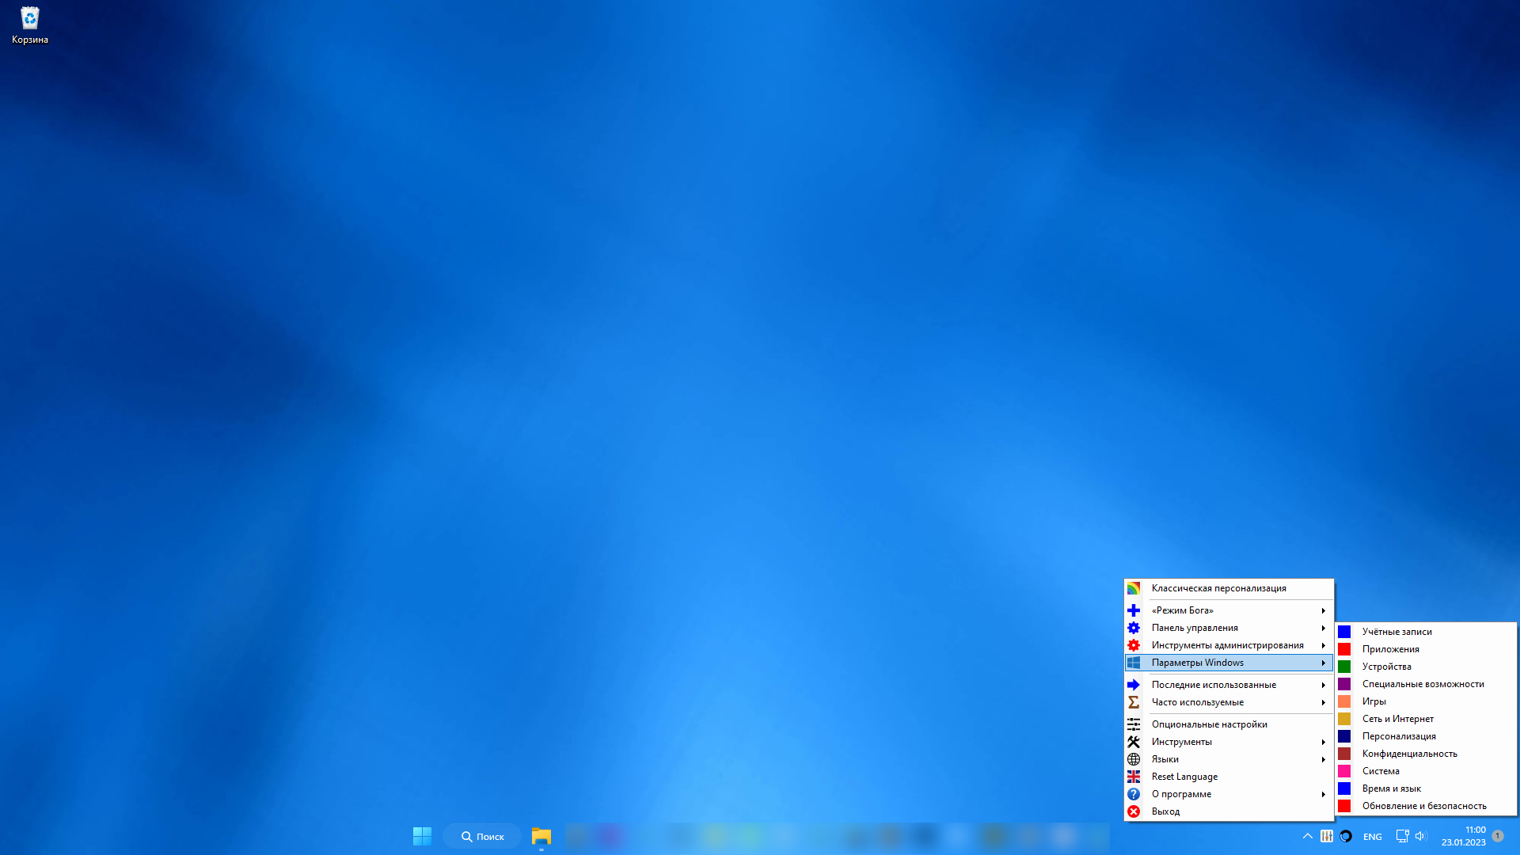The image size is (1520, 855).
Task: Click the blue swatch beside Время и язык
Action: 1344,788
